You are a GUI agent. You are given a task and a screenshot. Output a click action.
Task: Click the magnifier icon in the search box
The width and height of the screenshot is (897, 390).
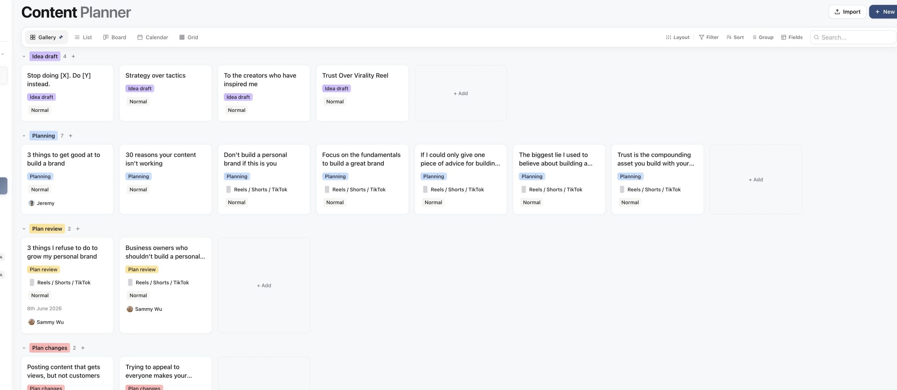click(816, 37)
